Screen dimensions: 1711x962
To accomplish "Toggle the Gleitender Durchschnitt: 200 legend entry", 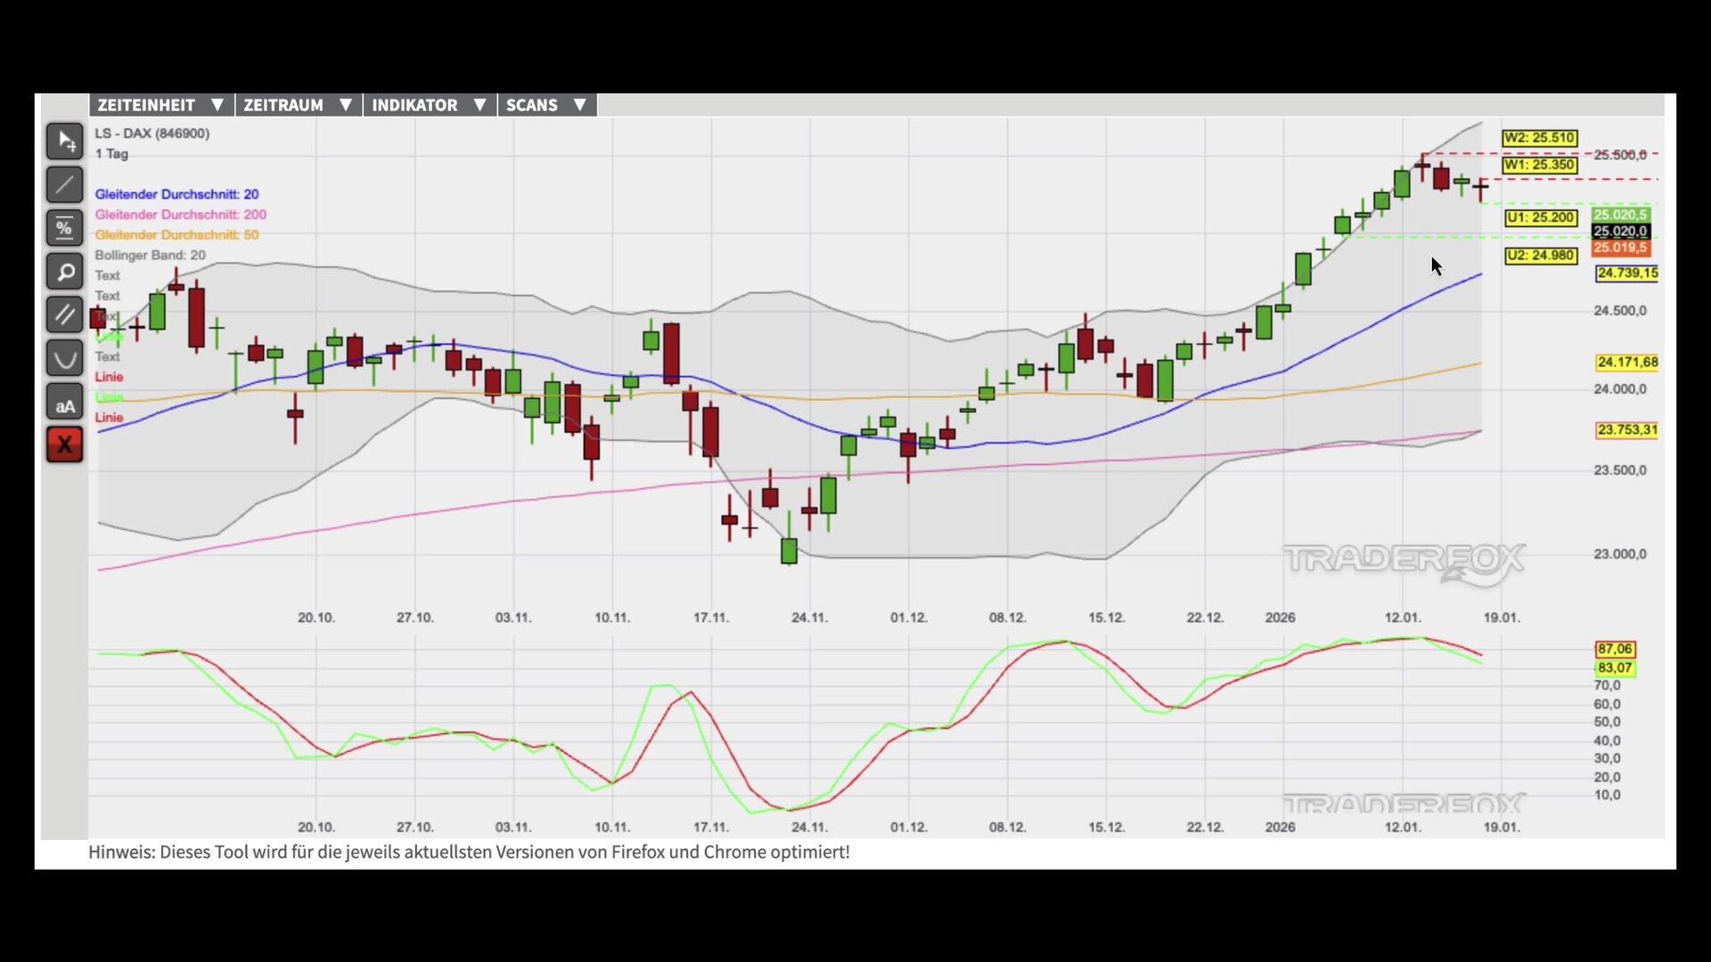I will coord(180,215).
